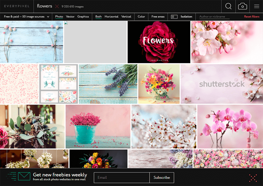
Task: Click the search magnifier icon
Action: [228, 6]
